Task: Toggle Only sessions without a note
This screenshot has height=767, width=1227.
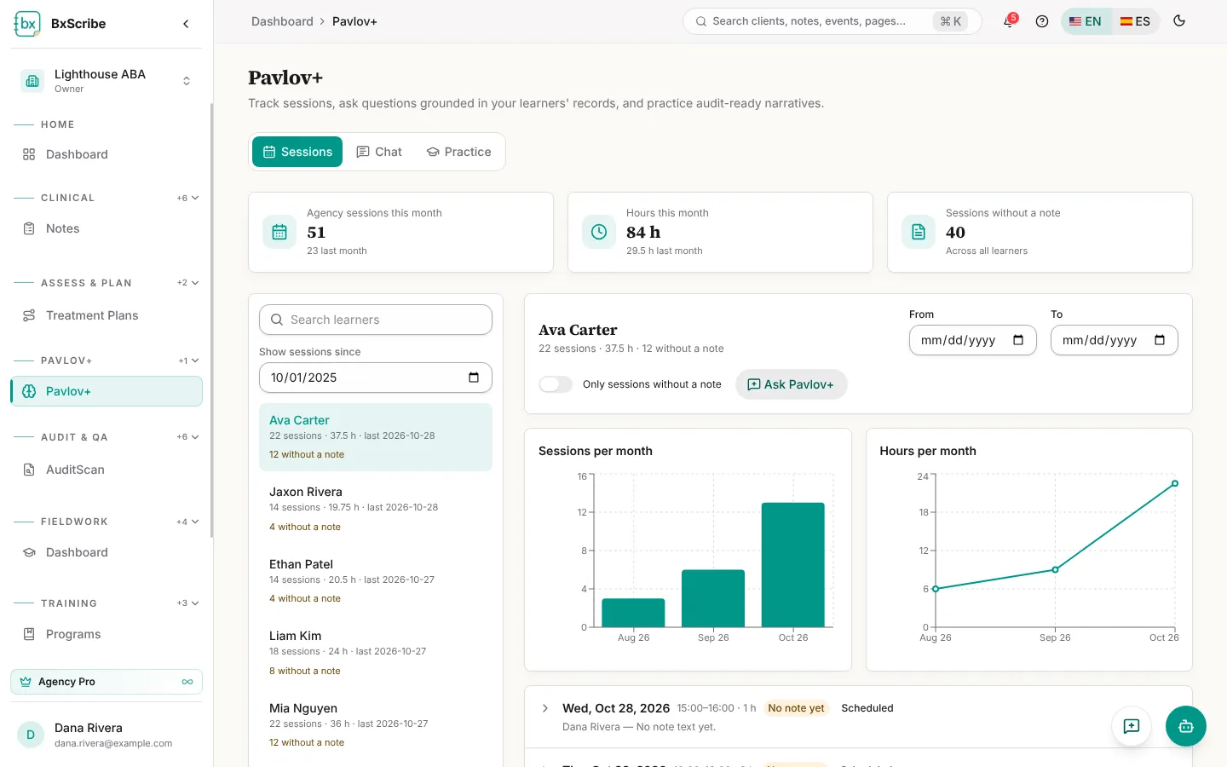Action: (x=556, y=384)
